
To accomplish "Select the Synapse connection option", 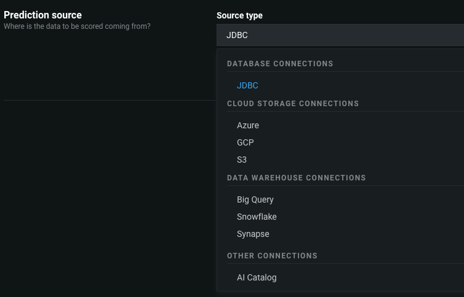I will (x=253, y=234).
